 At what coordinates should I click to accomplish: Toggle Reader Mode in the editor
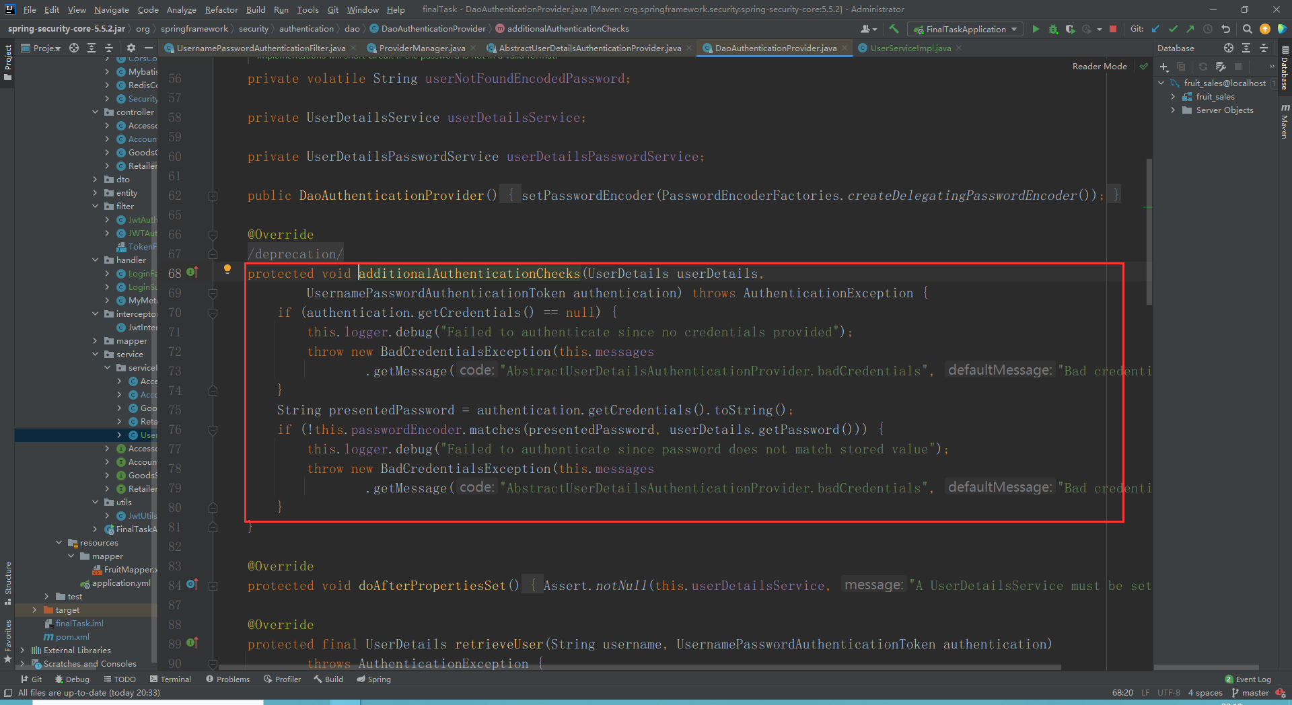pos(1100,66)
